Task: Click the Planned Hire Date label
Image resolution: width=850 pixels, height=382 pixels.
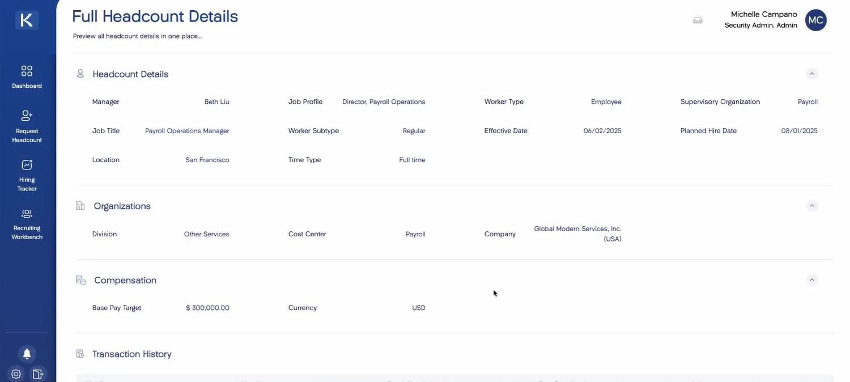Action: tap(708, 131)
